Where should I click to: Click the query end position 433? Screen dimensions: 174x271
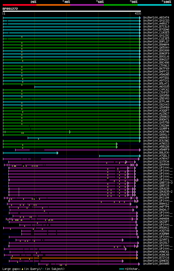pos(138,13)
